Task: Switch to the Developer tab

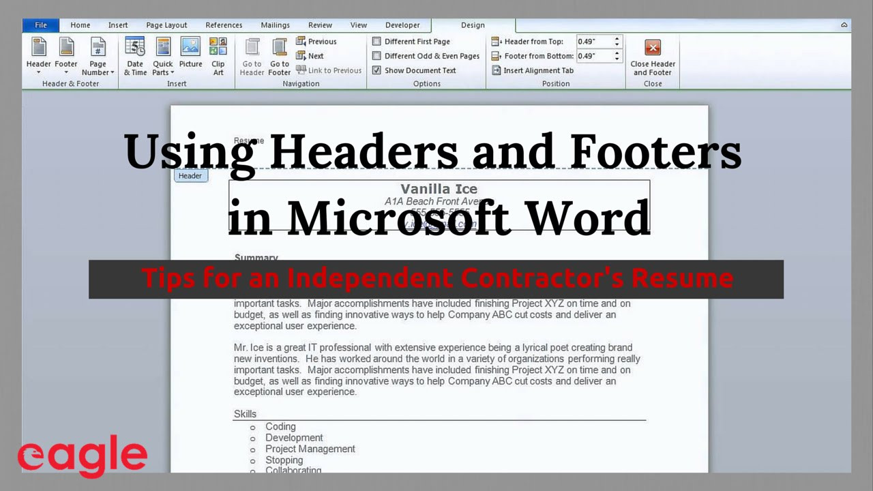Action: click(402, 25)
